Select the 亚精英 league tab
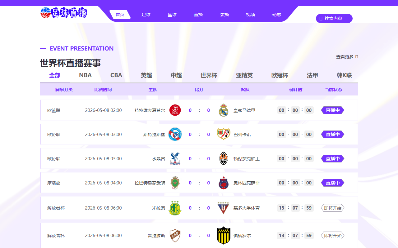 (x=244, y=75)
